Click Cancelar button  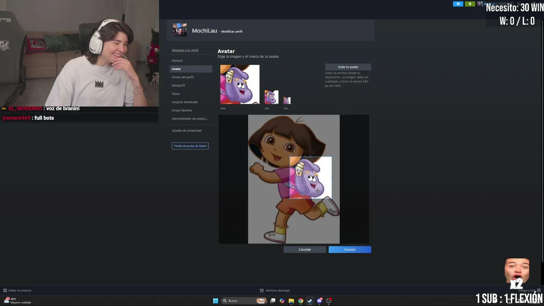pyautogui.click(x=305, y=249)
